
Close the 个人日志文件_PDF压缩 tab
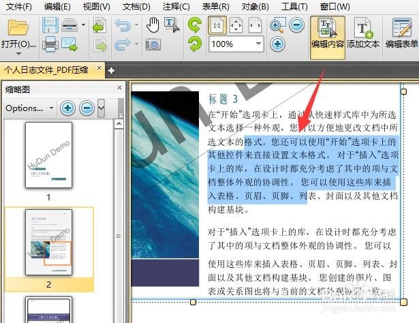99,68
